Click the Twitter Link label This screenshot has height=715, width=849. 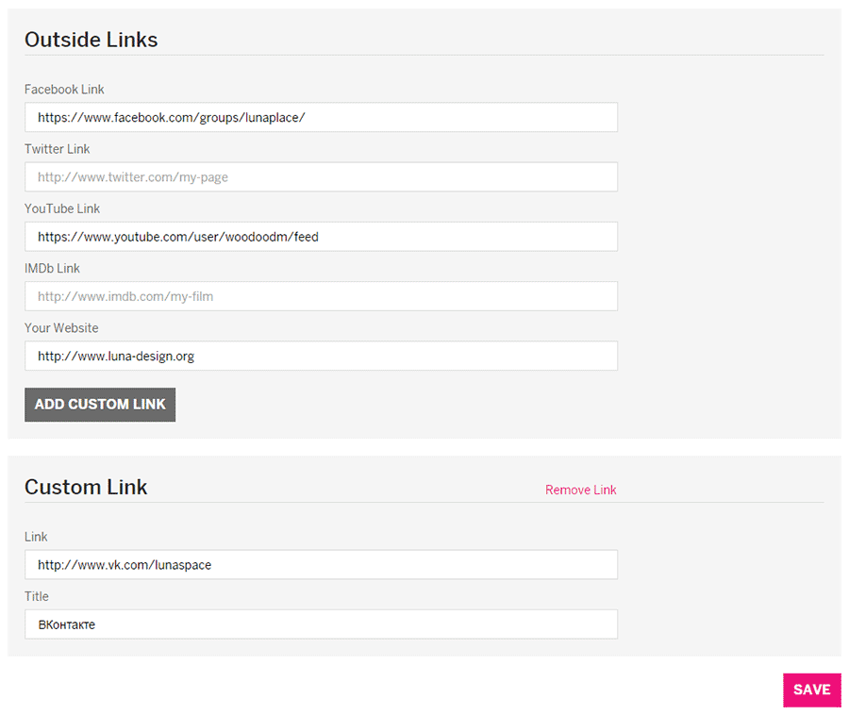(57, 149)
